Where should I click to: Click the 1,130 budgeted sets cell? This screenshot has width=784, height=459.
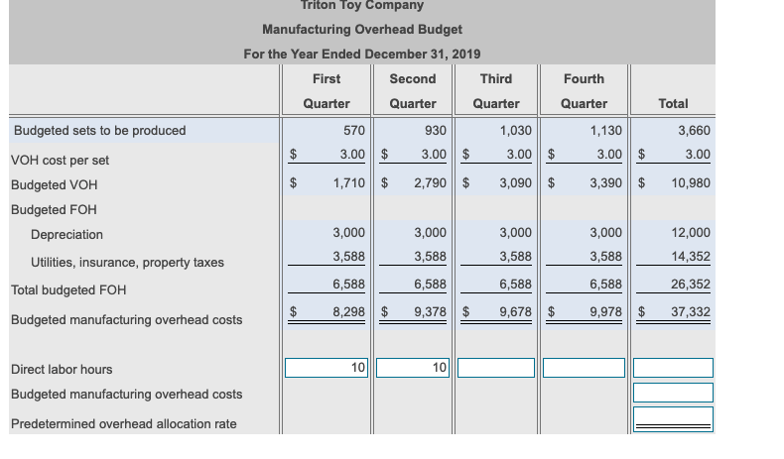pos(606,130)
